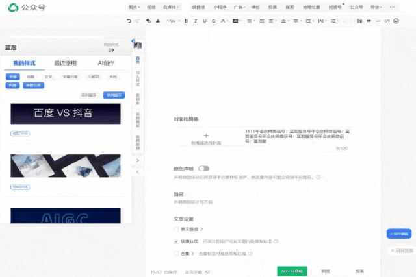Open the 图片 insert dropdown
This screenshot has width=416, height=277.
pyautogui.click(x=134, y=7)
